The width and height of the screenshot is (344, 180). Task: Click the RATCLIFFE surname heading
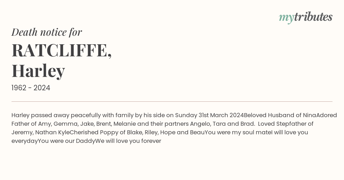pyautogui.click(x=62, y=50)
